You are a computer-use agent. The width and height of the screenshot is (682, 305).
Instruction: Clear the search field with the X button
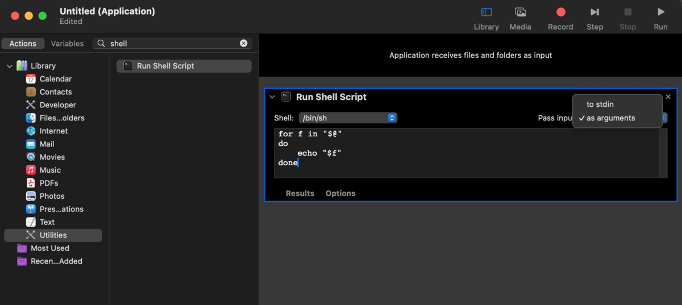click(x=244, y=44)
